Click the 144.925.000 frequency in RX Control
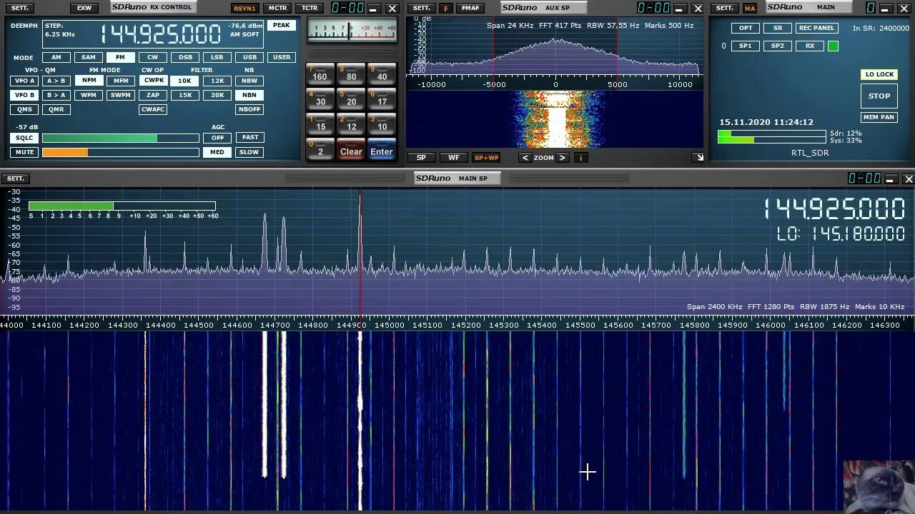The image size is (915, 514). (161, 34)
